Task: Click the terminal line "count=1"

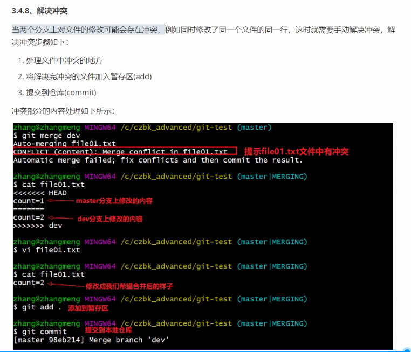Action: click(29, 201)
